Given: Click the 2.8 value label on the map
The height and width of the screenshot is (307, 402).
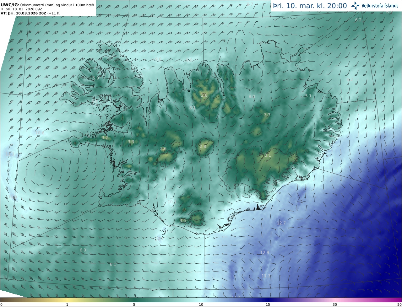Looking at the screenshot, I should point(203,146).
